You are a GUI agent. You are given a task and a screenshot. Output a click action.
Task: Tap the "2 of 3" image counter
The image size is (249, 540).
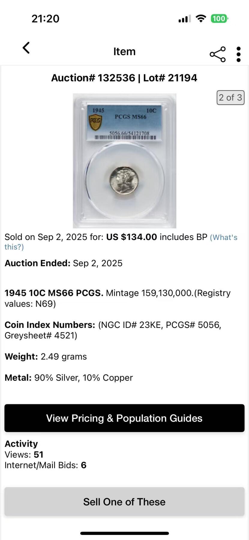click(230, 97)
